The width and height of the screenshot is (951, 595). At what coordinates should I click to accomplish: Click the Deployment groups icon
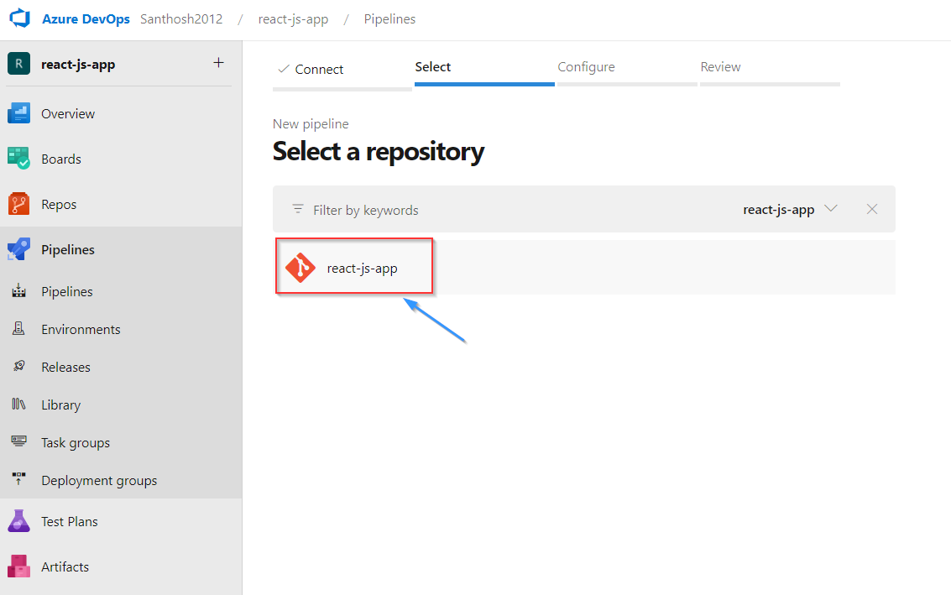point(18,478)
